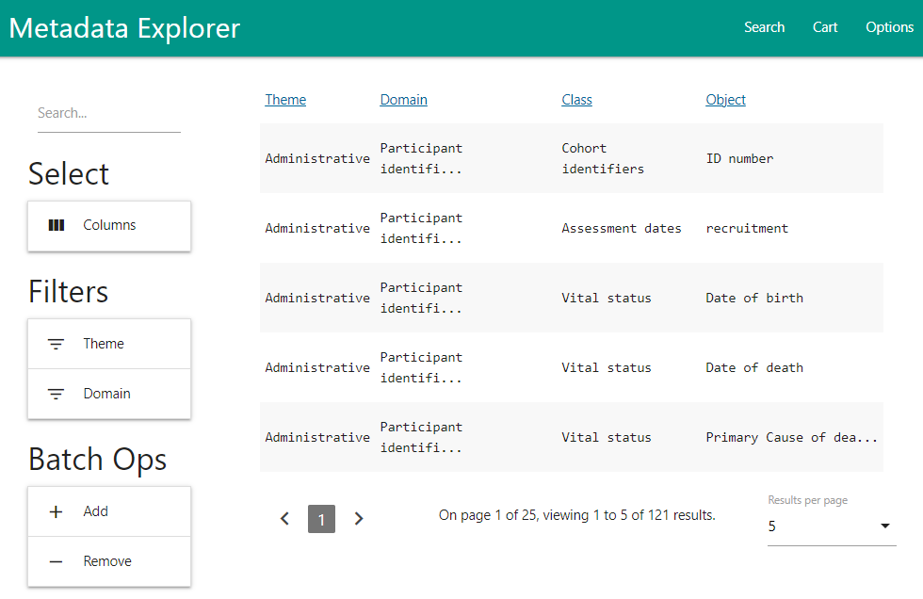
Task: Click the Theme filter lines icon
Action: tap(57, 344)
